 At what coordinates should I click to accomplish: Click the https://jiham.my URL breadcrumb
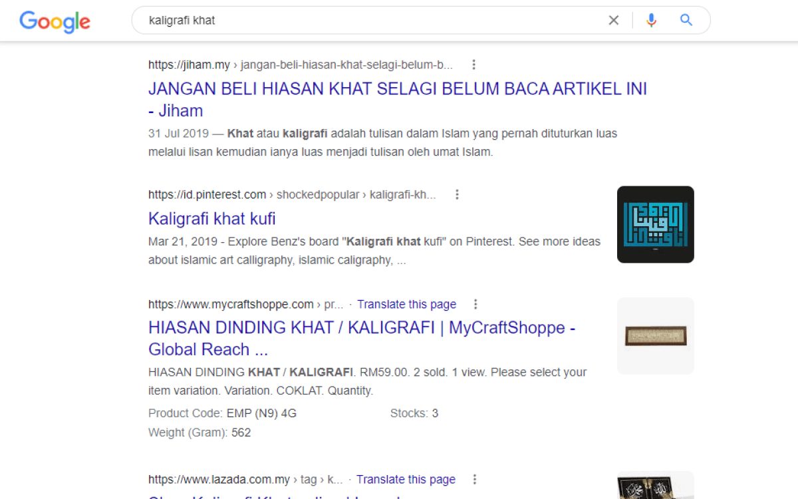point(301,65)
